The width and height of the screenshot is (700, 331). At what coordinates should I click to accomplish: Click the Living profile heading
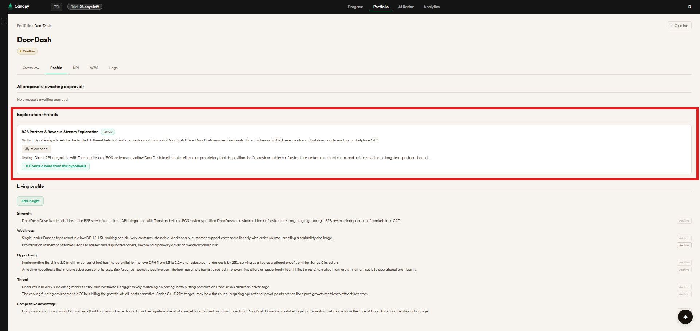(x=30, y=186)
